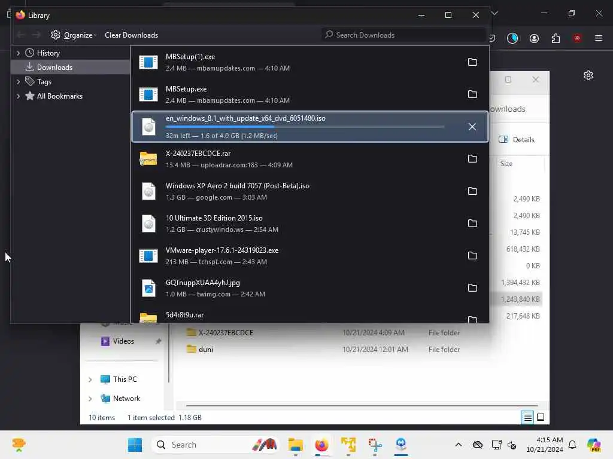Click the MBSetup(1).exe file icon
613x459 pixels.
tap(148, 62)
